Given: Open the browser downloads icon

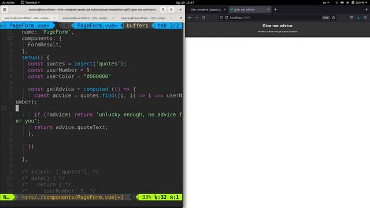Looking at the screenshot, I should [358, 18].
